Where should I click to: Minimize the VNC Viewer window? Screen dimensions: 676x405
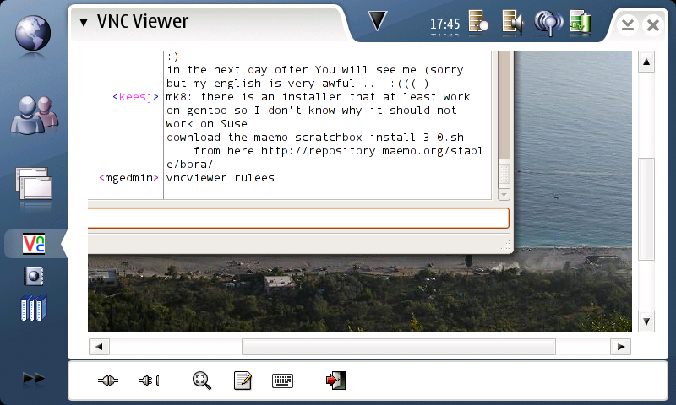627,25
